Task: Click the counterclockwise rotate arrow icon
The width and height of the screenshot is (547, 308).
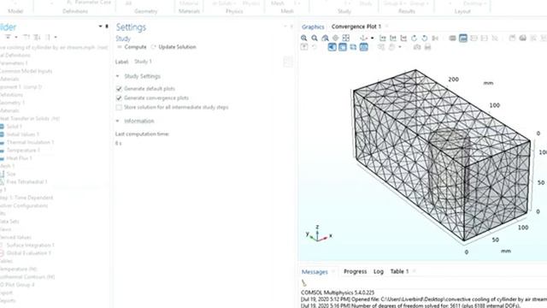Action: 425,38
